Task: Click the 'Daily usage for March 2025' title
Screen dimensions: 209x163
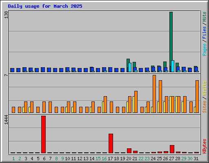Action: click(x=45, y=6)
